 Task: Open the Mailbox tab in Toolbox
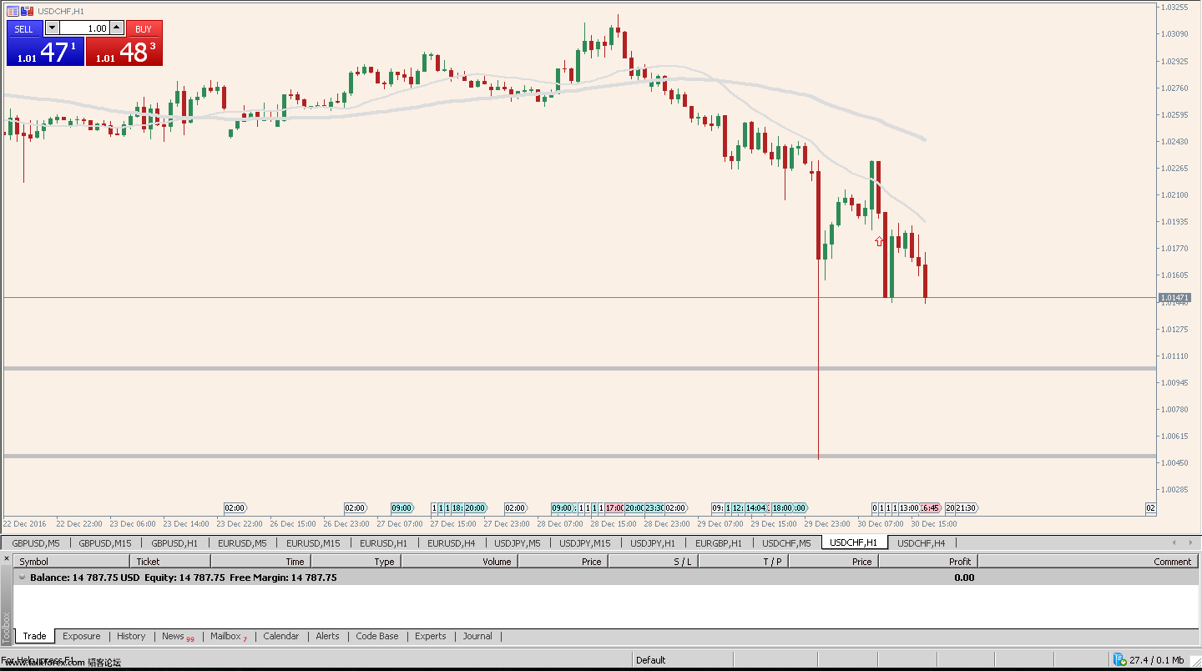point(228,636)
